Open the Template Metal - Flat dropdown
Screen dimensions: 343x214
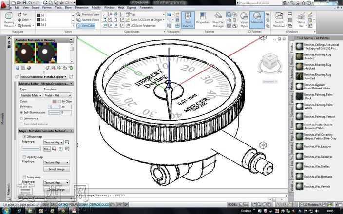click(58, 95)
